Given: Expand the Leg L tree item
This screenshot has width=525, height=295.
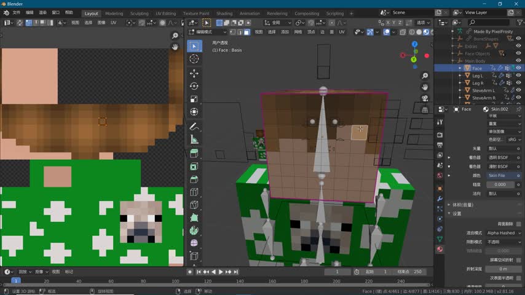Looking at the screenshot, I should pyautogui.click(x=459, y=76).
